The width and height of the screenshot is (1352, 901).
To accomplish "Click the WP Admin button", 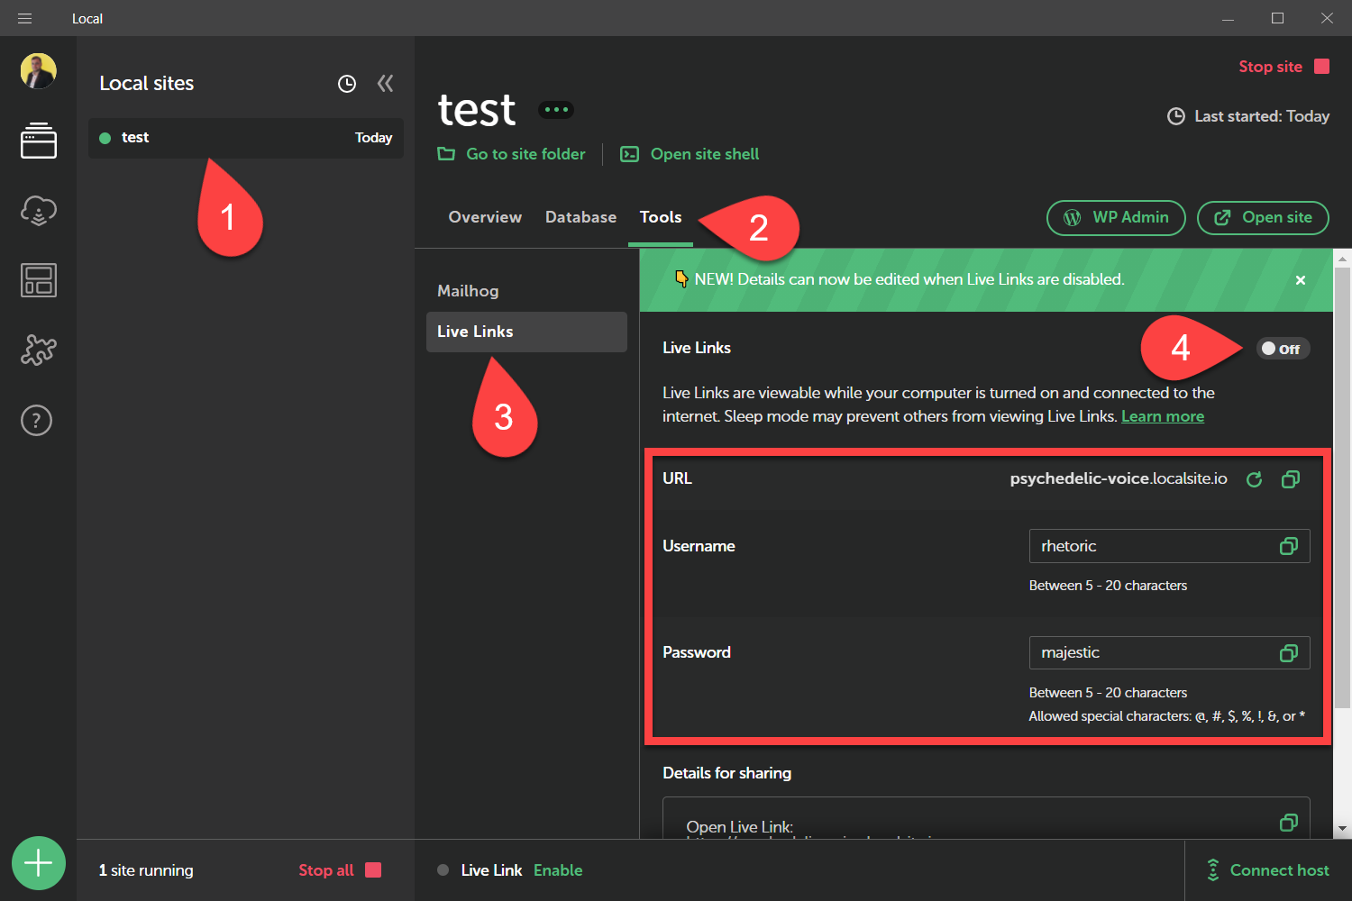I will click(1116, 217).
